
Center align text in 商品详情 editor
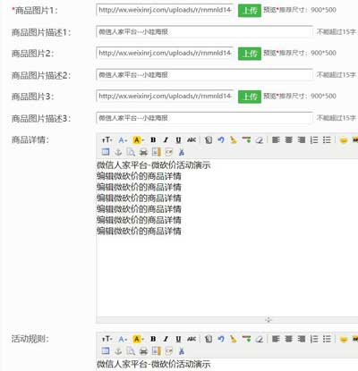(x=288, y=139)
